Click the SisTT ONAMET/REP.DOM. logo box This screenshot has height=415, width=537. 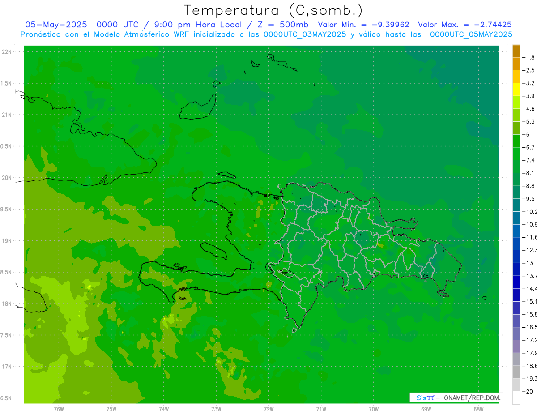click(456, 398)
